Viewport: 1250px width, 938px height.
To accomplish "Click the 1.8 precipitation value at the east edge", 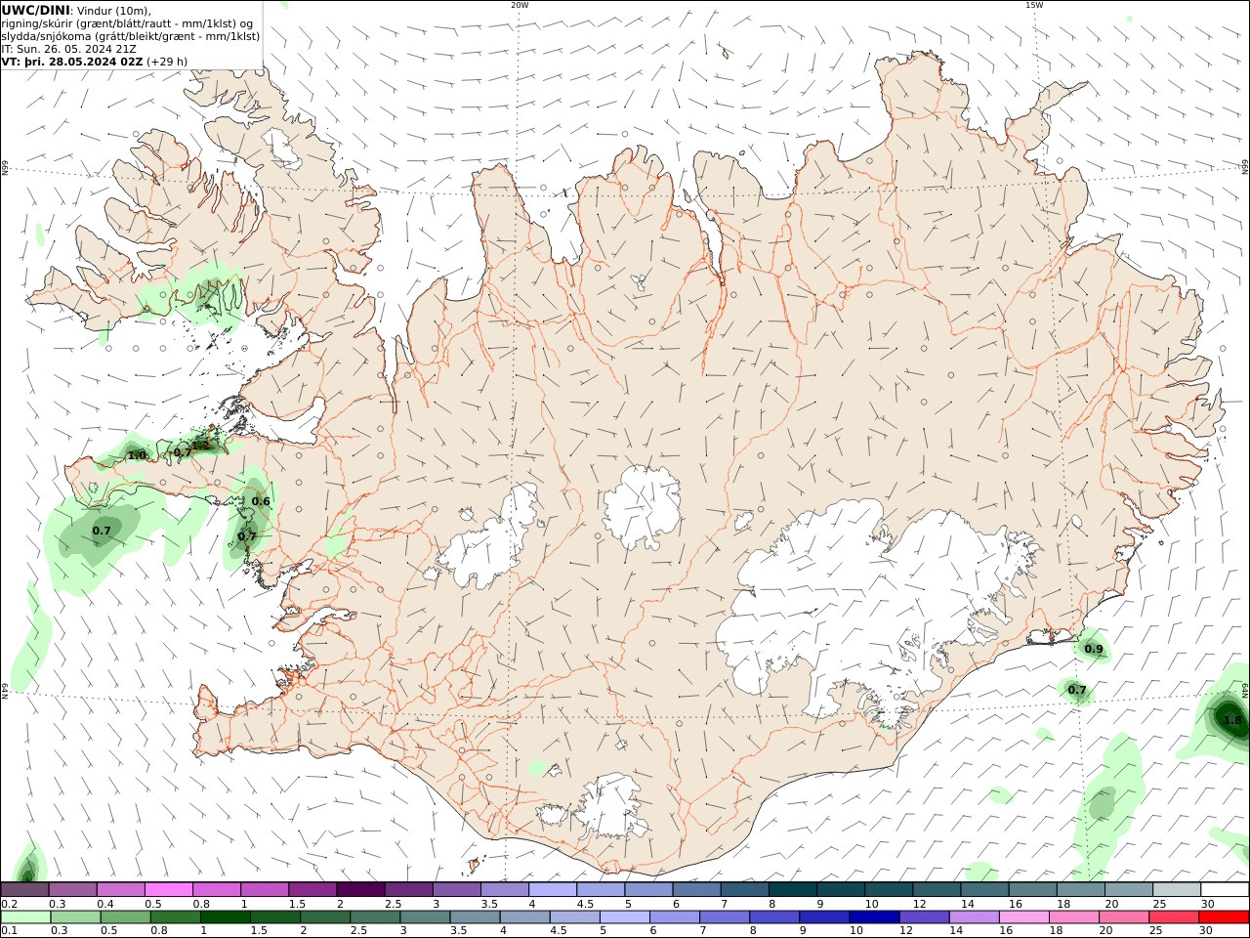I will [x=1232, y=720].
